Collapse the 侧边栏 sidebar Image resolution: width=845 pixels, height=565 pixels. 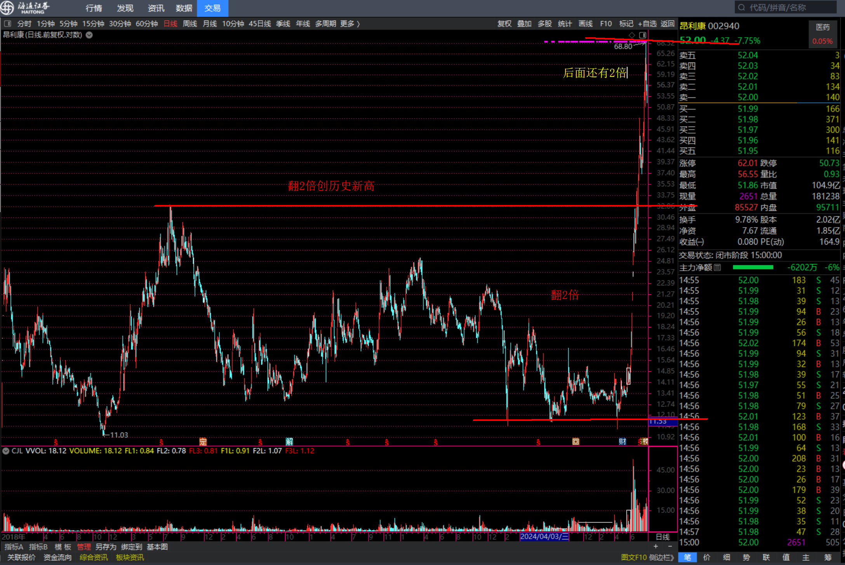point(661,558)
